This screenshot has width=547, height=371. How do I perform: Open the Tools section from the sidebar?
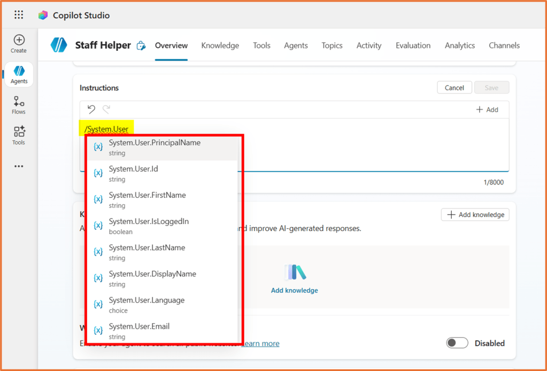point(18,135)
